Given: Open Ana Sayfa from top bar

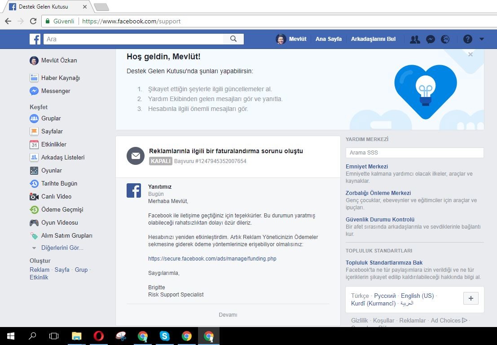Looking at the screenshot, I should click(x=328, y=39).
